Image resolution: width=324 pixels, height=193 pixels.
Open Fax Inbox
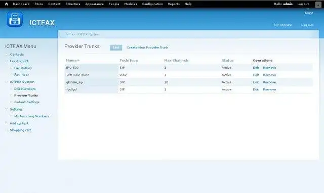click(21, 74)
